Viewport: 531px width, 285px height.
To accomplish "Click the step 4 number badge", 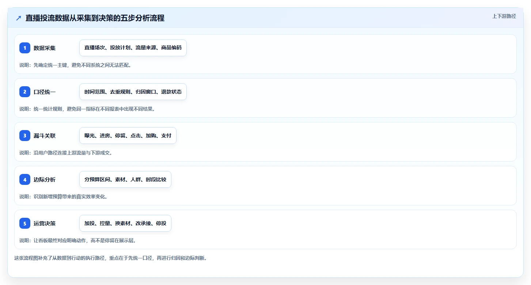I will [25, 179].
